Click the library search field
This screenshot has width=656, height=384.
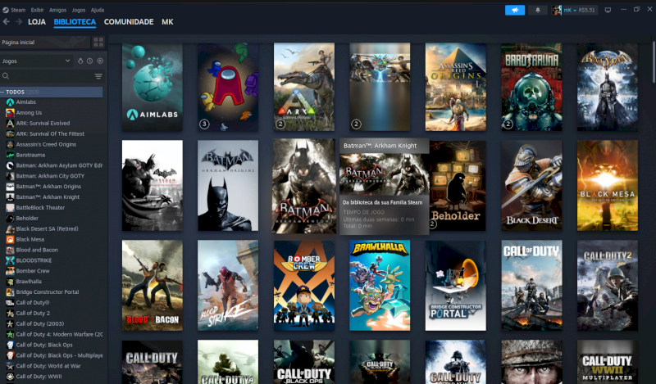coord(49,76)
